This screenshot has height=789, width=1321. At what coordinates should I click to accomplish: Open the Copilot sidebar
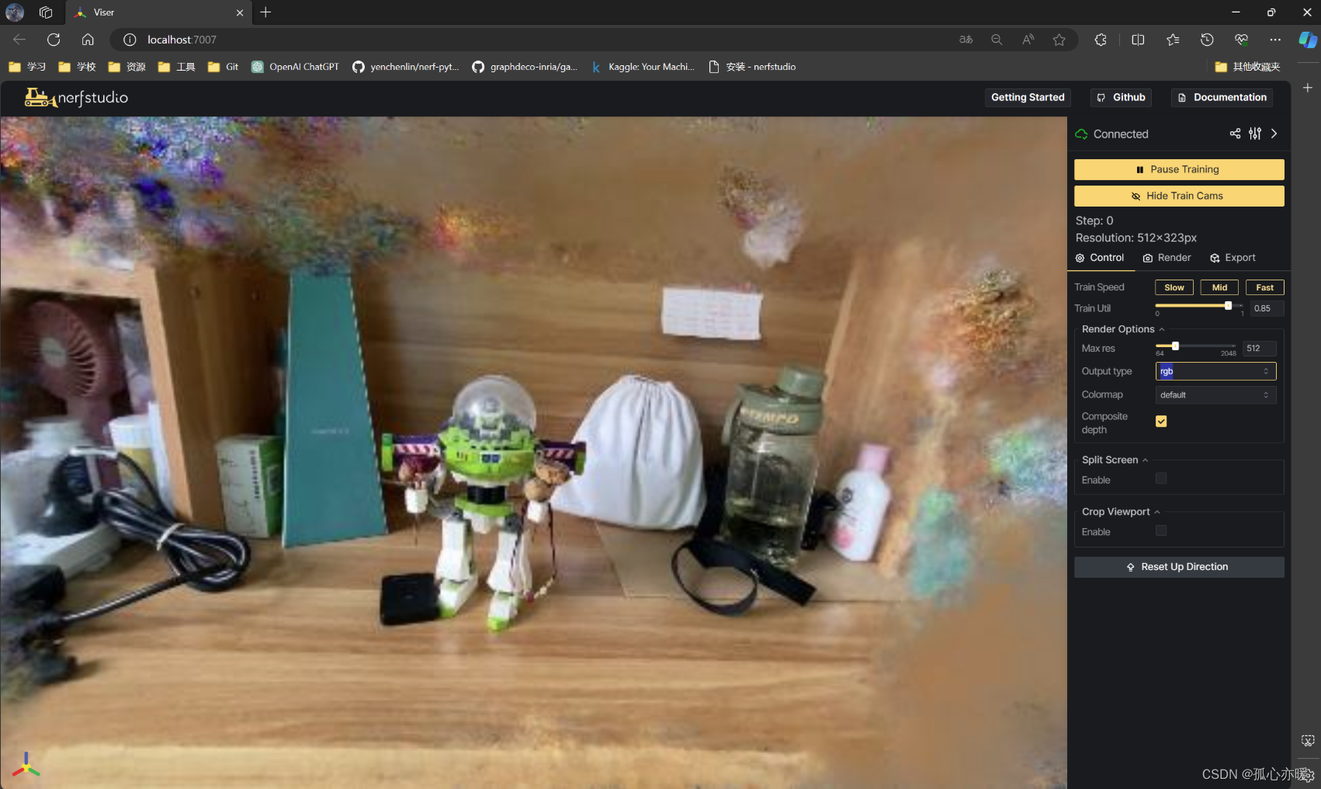point(1308,40)
